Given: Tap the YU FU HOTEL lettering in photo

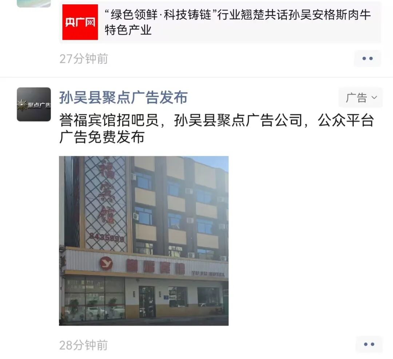Looking at the screenshot, I should 208,273.
